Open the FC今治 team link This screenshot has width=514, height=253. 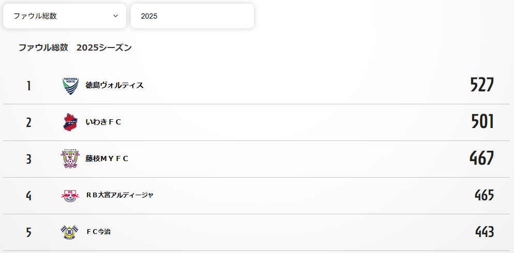click(x=98, y=232)
